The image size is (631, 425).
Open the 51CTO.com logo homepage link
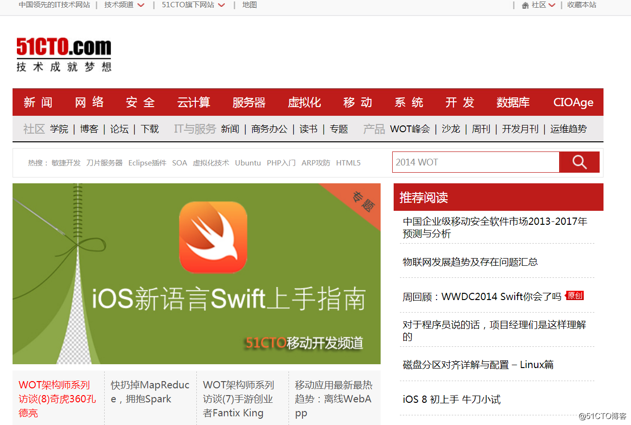64,54
